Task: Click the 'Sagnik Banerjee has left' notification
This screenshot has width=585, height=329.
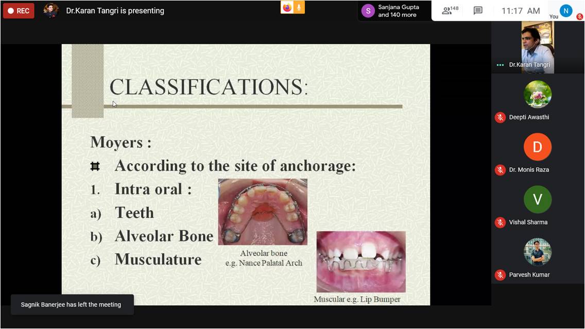Action: [x=72, y=304]
